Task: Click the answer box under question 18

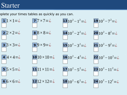Action: (65, 86)
